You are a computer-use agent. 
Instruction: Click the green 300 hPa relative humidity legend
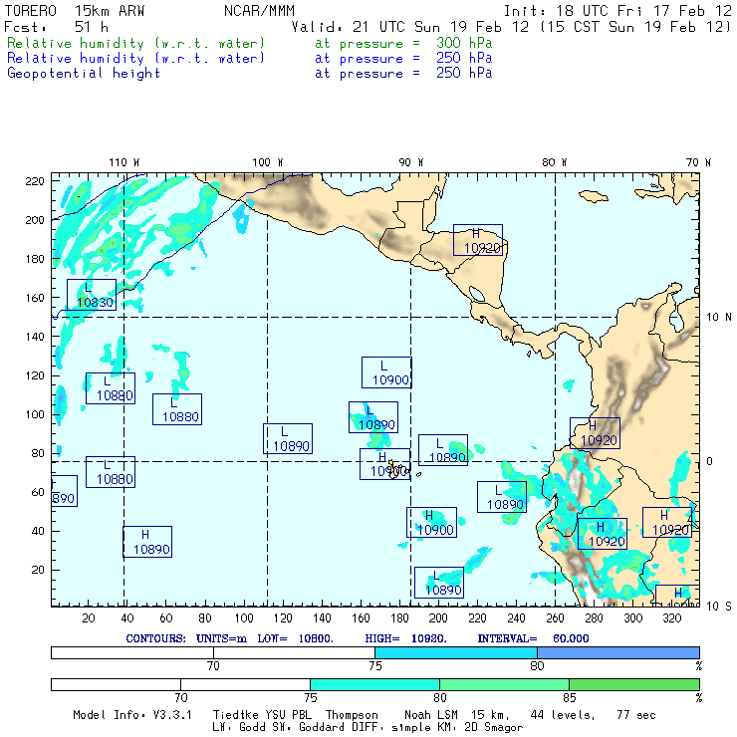coord(136,44)
